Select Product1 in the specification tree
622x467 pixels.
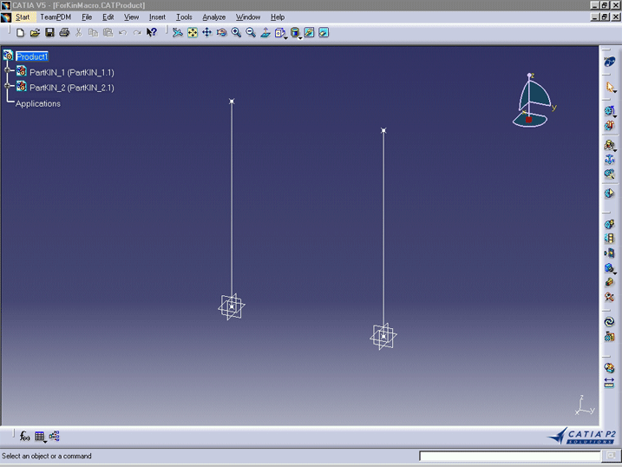click(32, 56)
